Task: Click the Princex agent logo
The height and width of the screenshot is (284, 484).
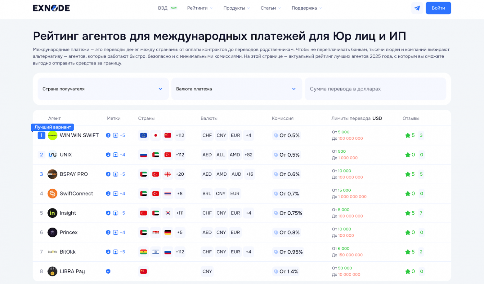Action: pos(52,232)
